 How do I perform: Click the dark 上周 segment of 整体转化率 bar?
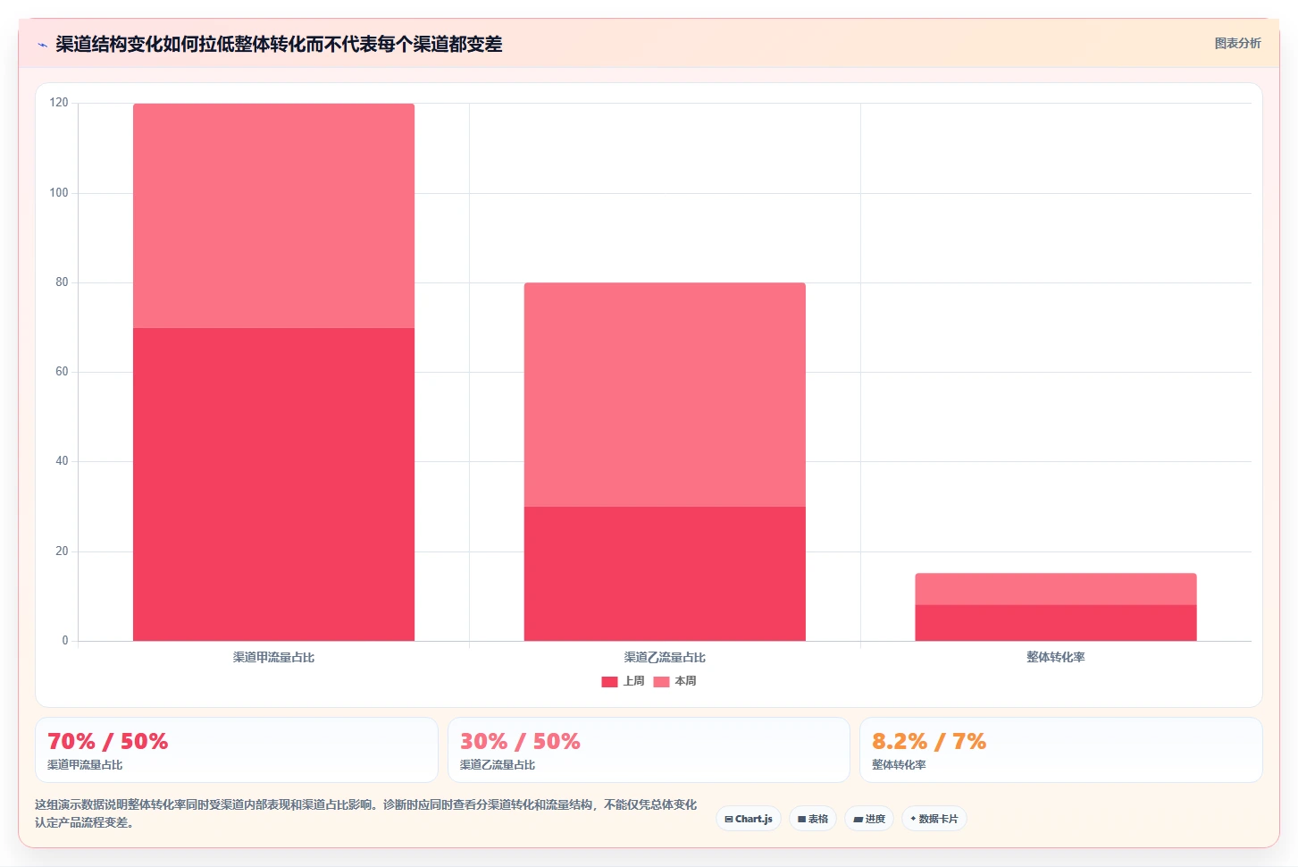(1056, 623)
